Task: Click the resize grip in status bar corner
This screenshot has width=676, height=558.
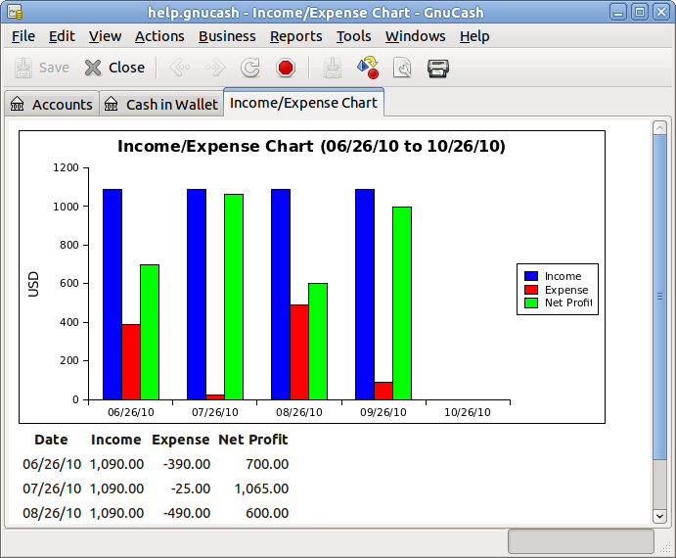Action: coord(665,547)
